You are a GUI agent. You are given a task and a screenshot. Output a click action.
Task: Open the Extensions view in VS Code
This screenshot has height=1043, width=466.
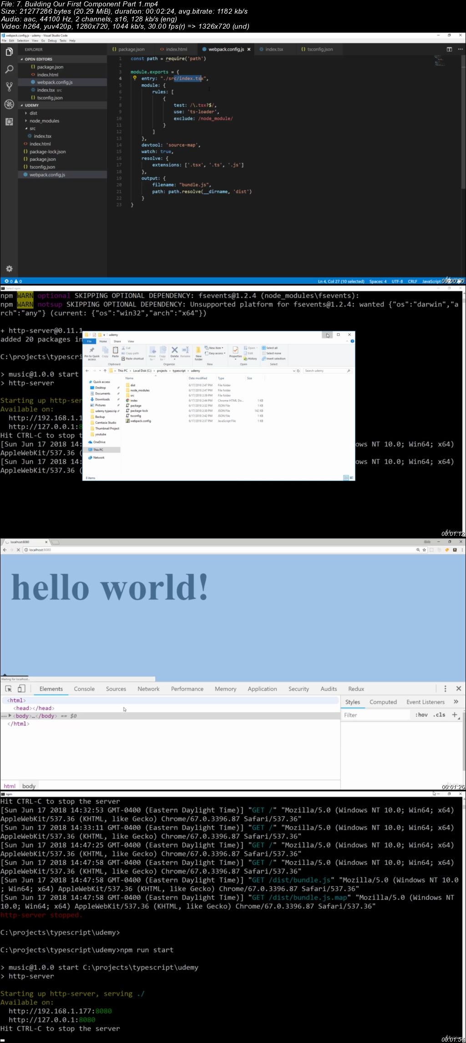tap(9, 121)
